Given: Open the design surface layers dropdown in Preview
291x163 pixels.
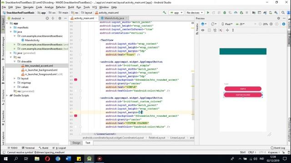Looking at the screenshot, I should click(x=204, y=24).
